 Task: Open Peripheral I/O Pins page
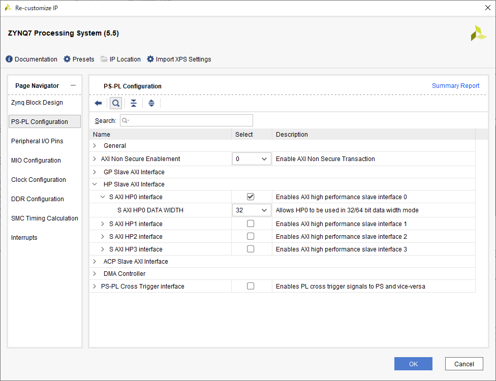(x=37, y=141)
